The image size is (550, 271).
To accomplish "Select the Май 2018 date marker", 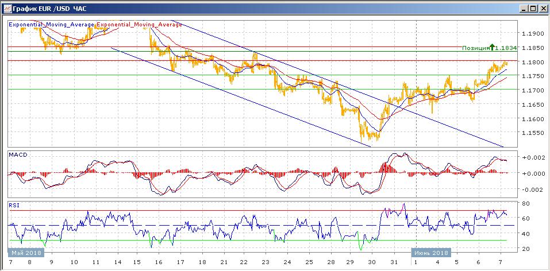I will click(x=26, y=252).
